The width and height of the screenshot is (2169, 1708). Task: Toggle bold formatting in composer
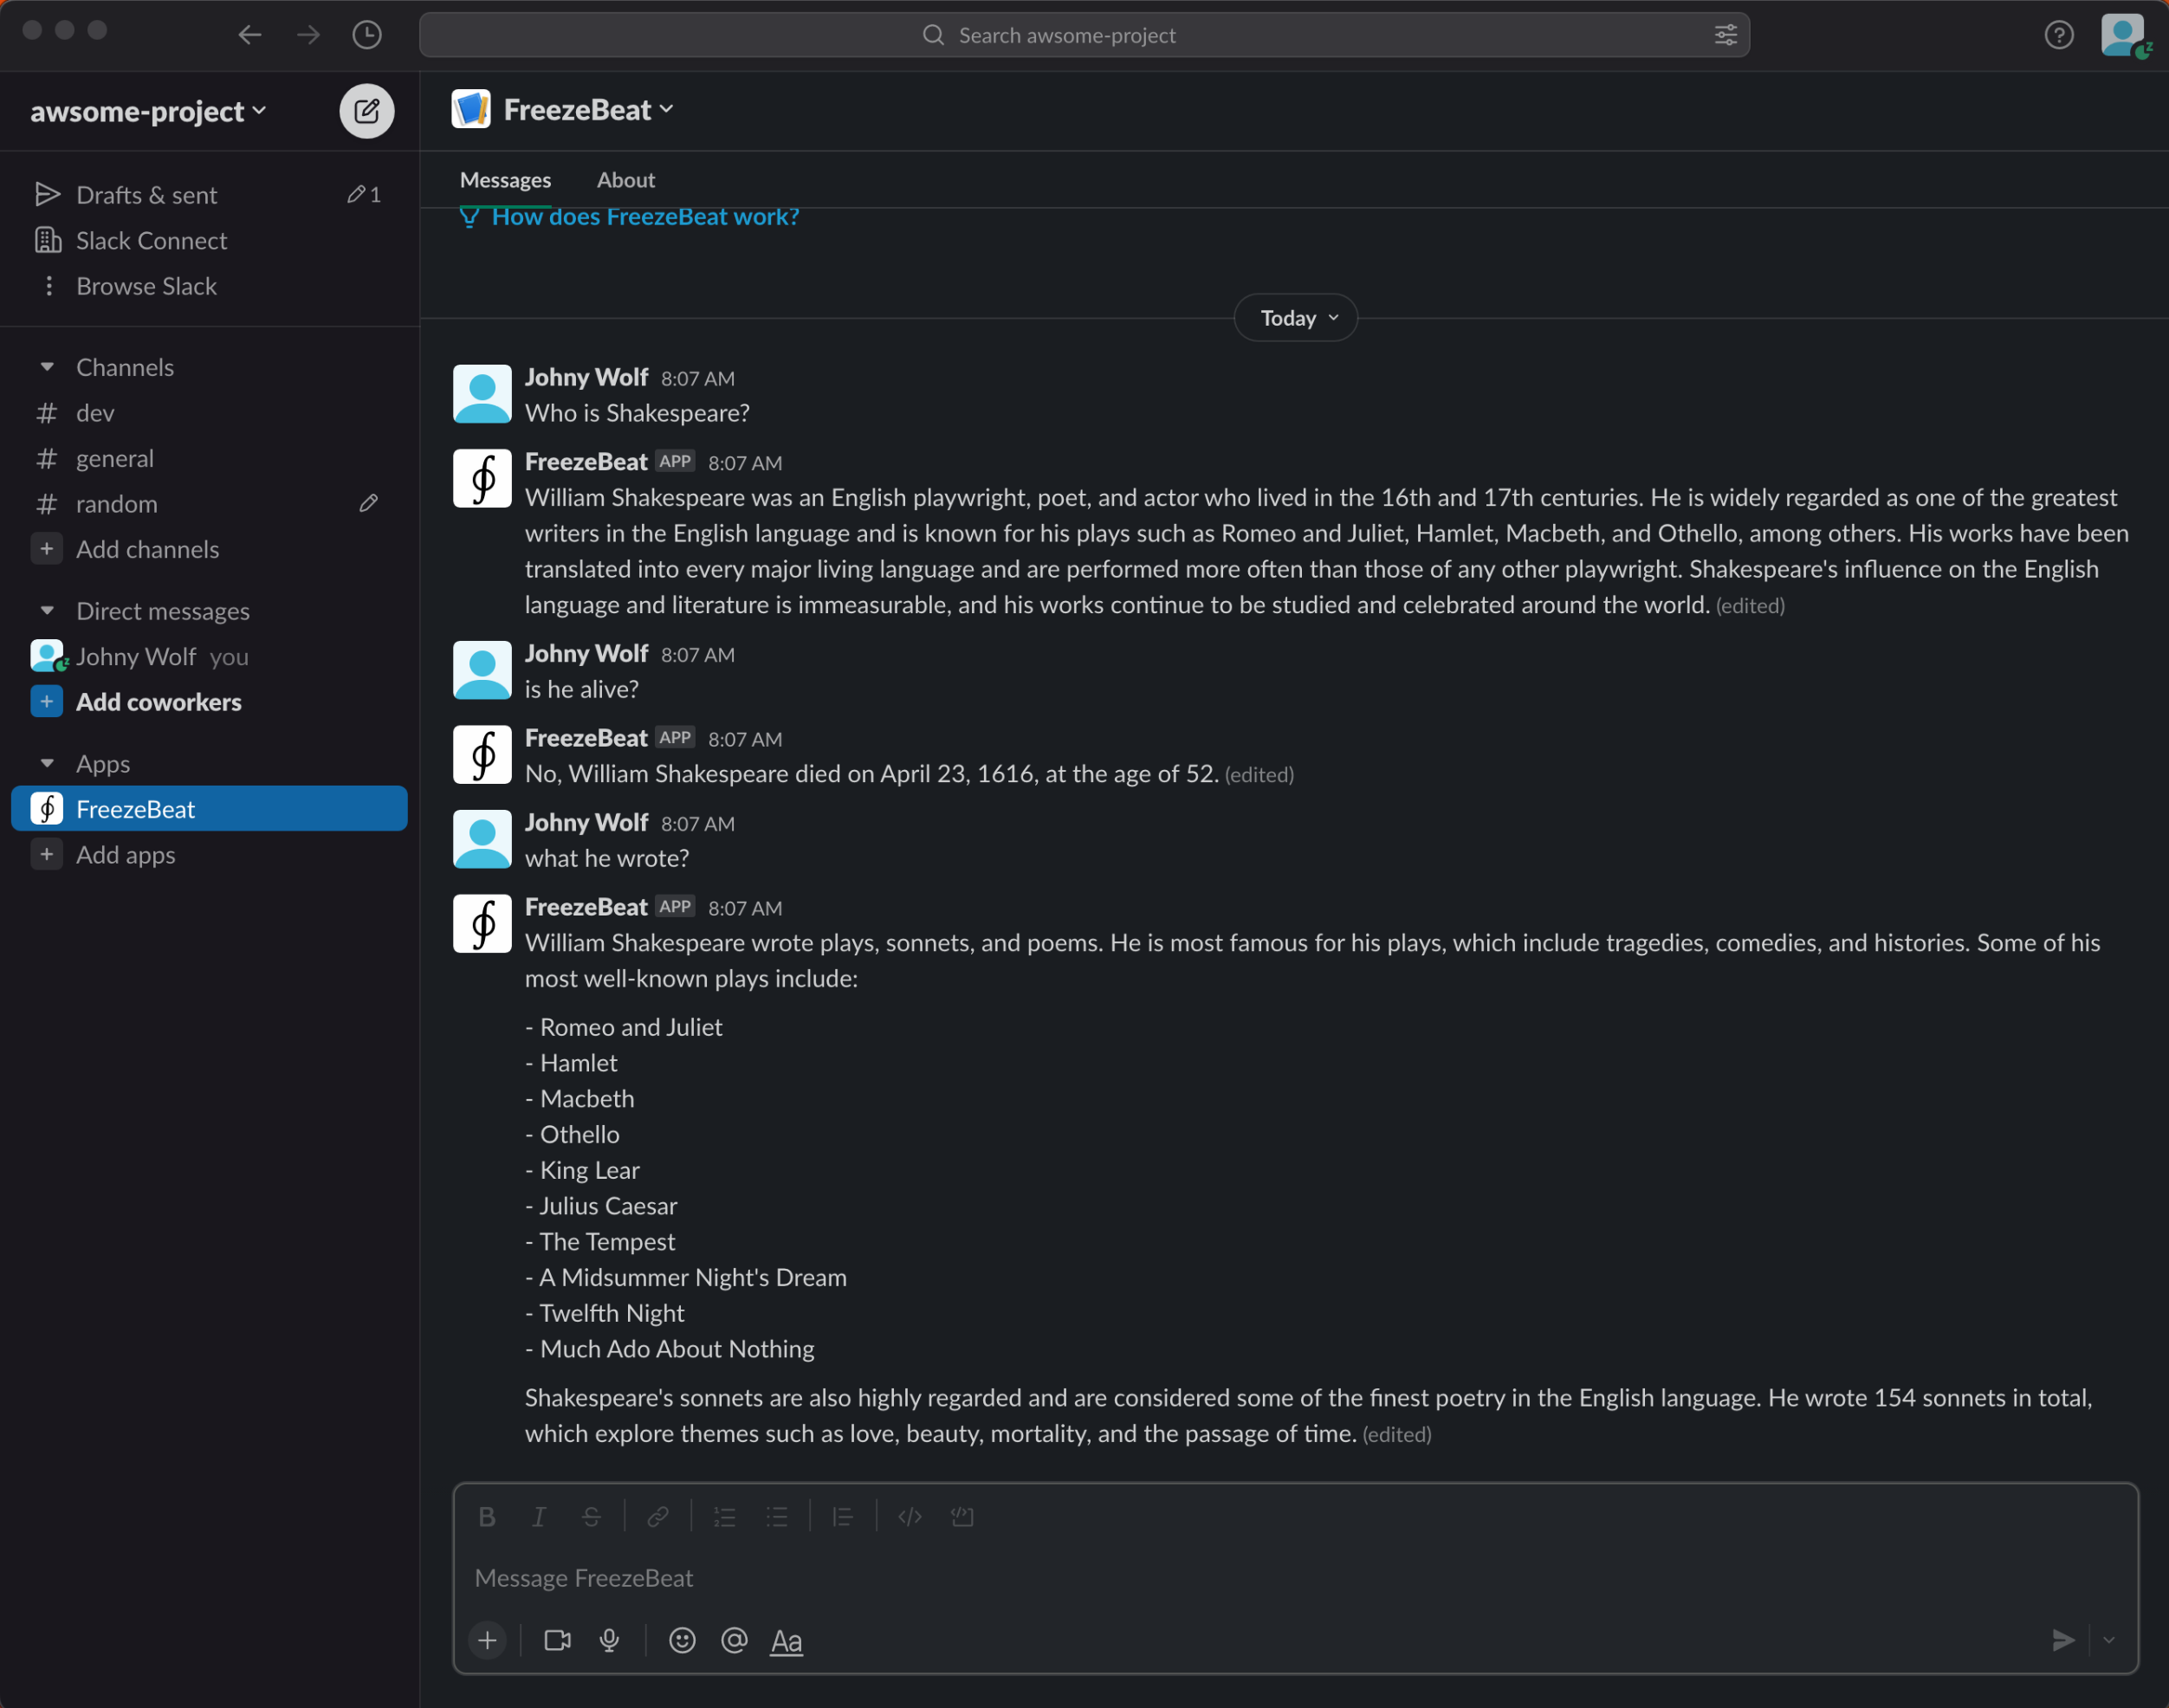coord(487,1517)
